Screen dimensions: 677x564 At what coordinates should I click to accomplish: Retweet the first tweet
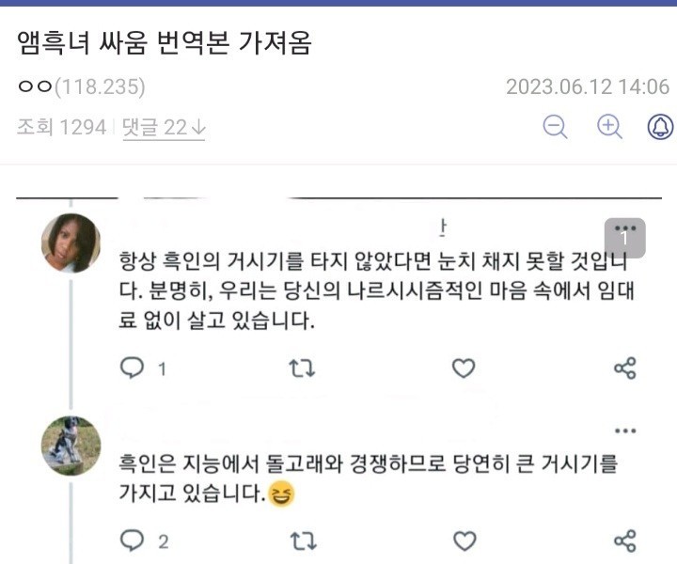[301, 368]
